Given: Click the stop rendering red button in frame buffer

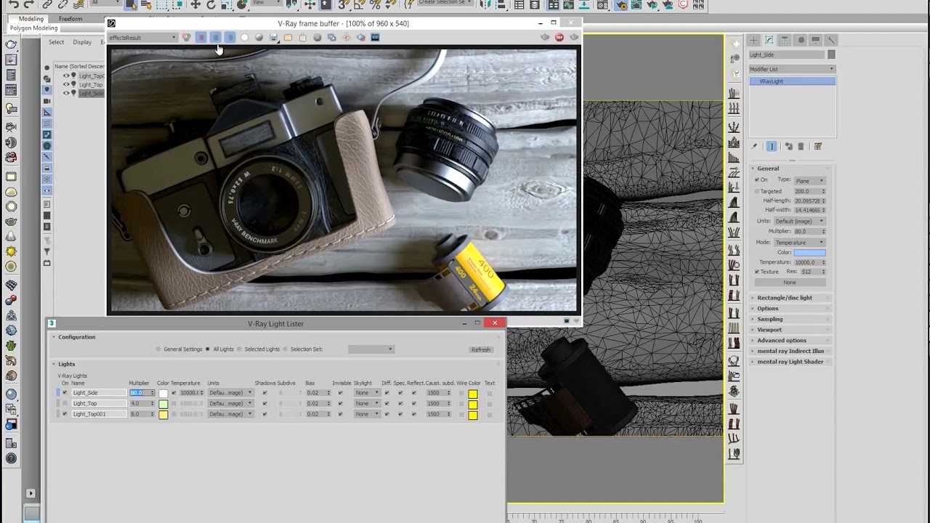Looking at the screenshot, I should (x=559, y=37).
